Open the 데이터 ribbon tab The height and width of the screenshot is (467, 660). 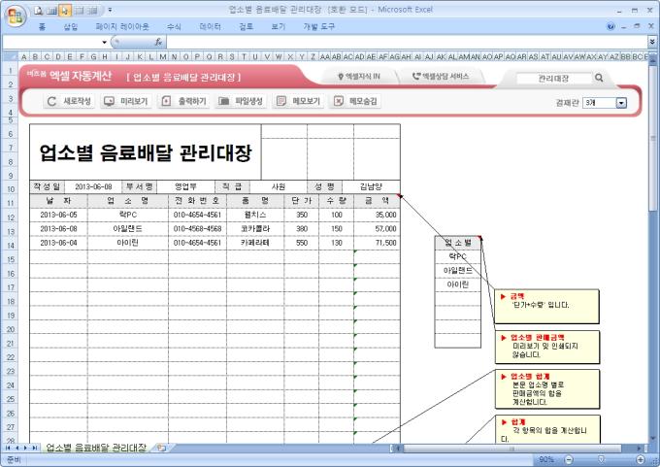coord(210,26)
